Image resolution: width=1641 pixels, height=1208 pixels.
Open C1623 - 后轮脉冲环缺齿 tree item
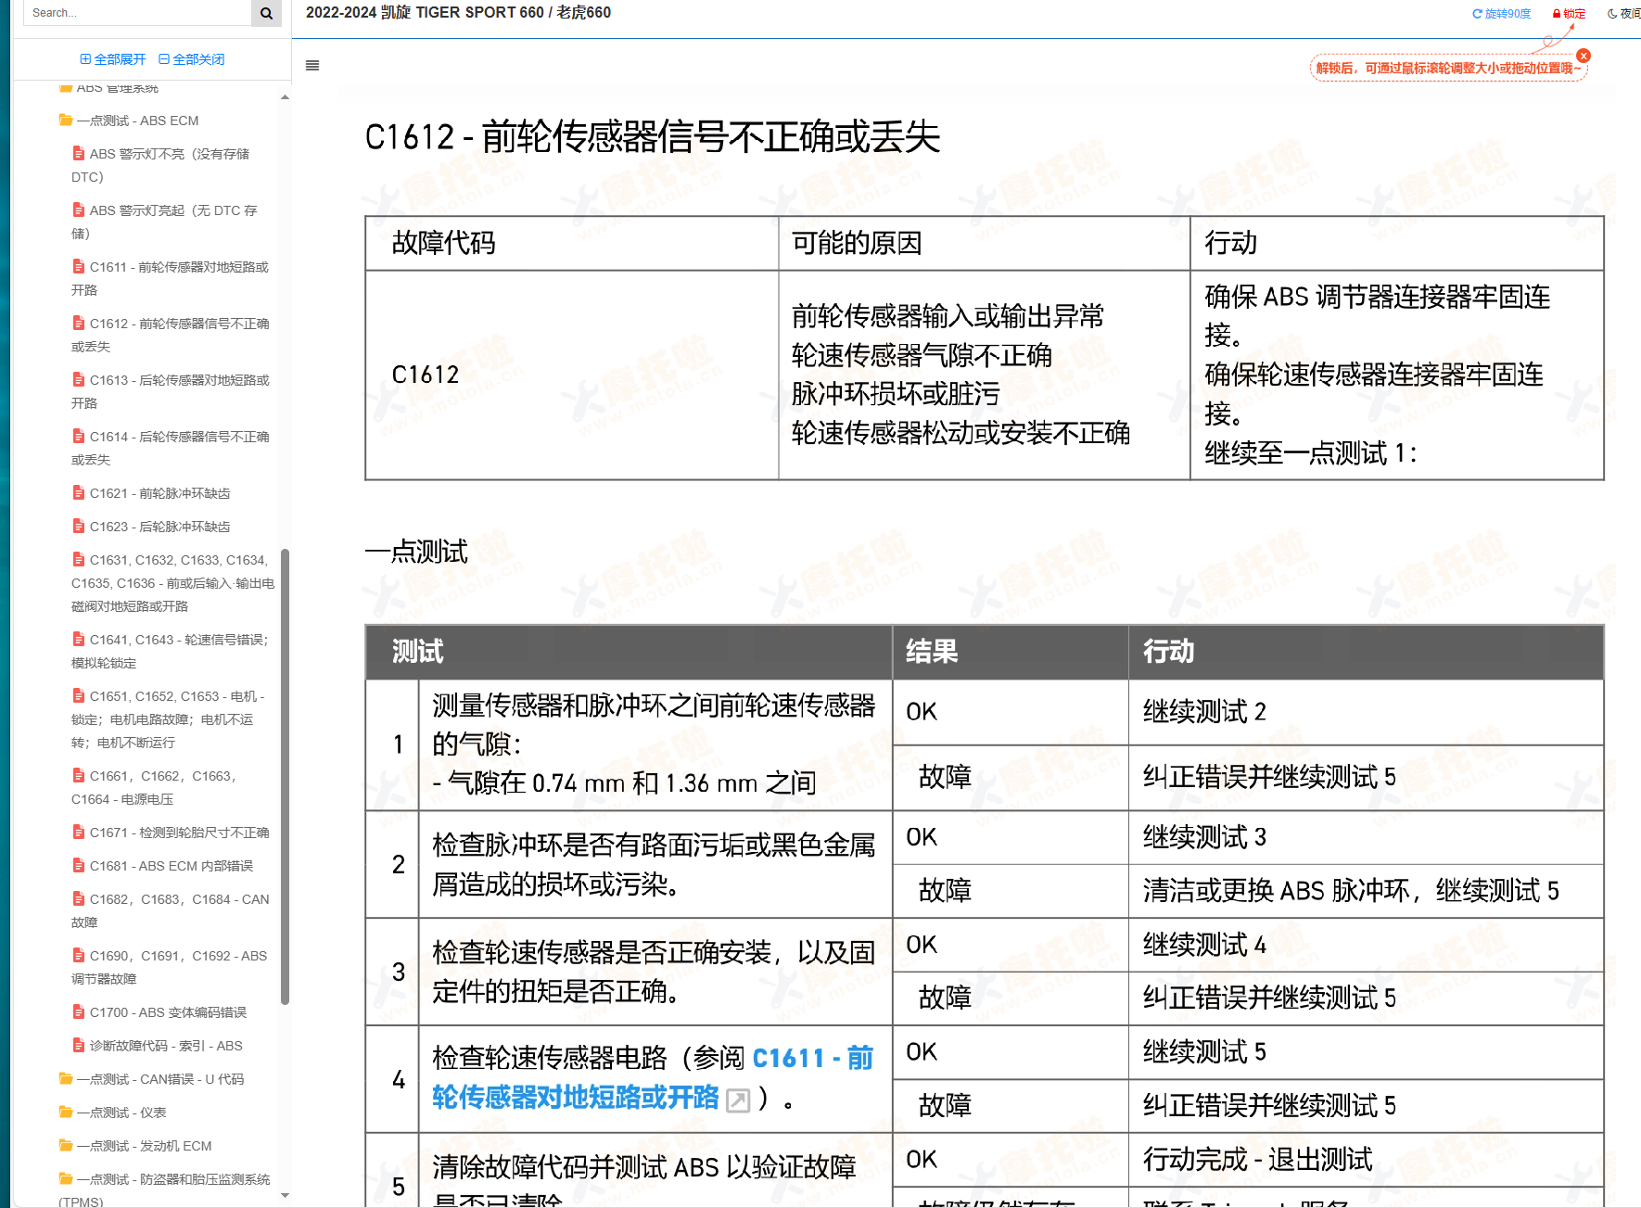coord(151,527)
